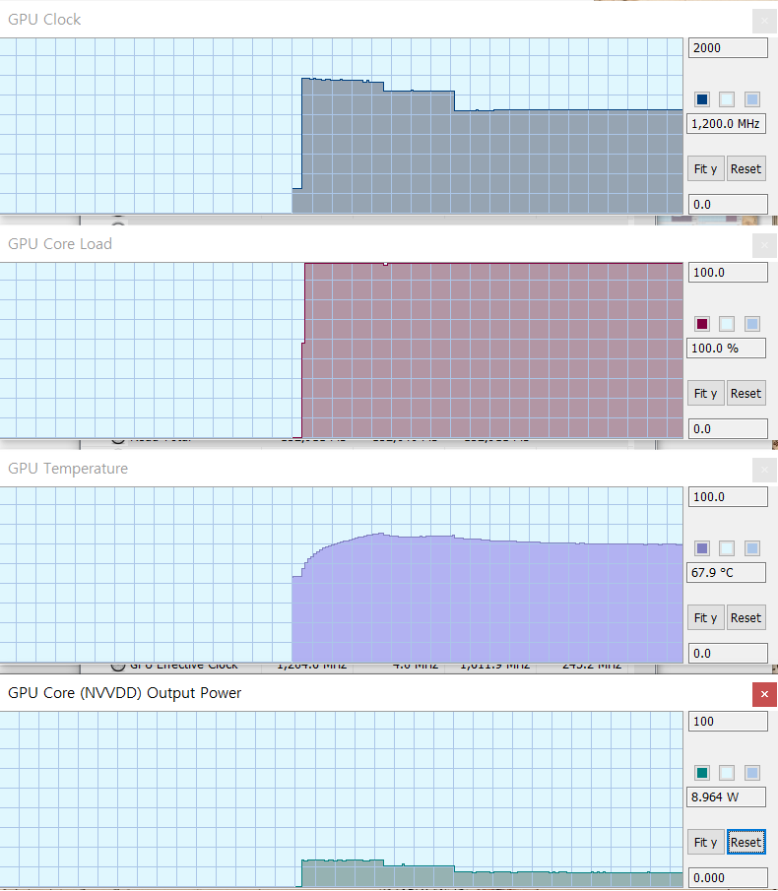Click the GPU Temperature background color swatch
Screen dimensions: 778x891
(x=727, y=548)
